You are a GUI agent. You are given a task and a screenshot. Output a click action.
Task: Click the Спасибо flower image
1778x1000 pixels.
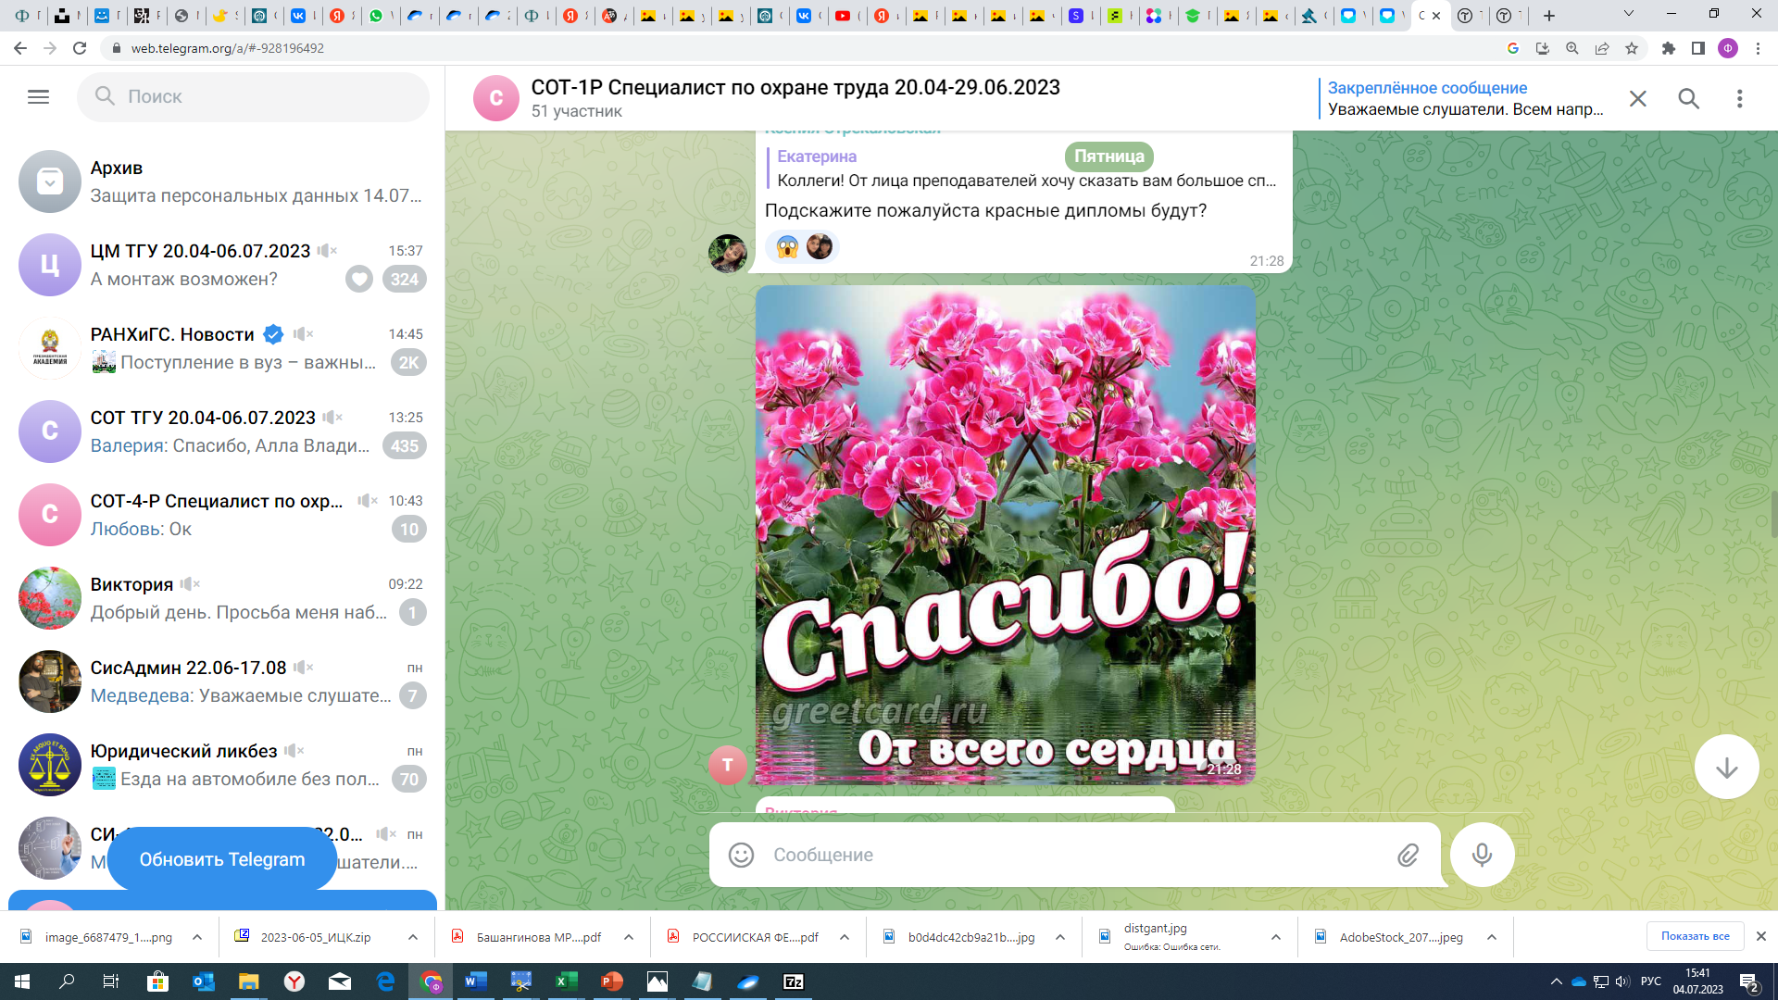(1005, 534)
